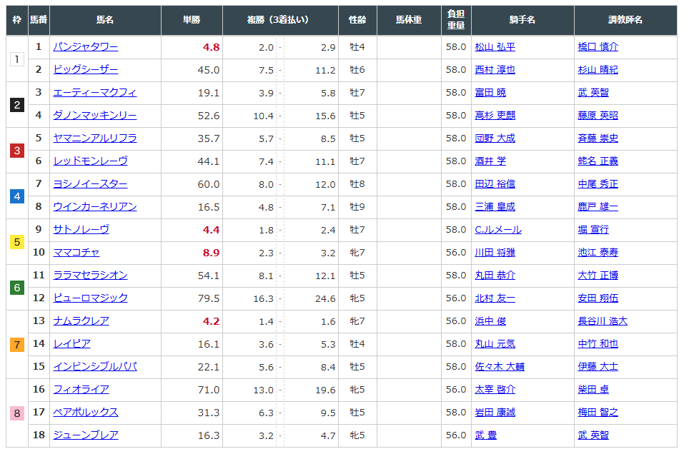Select jockey 川田 将雅 link

495,253
